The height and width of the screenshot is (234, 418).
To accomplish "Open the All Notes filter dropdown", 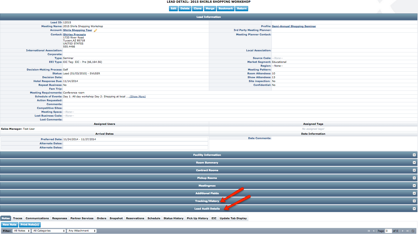I will 21,231.
